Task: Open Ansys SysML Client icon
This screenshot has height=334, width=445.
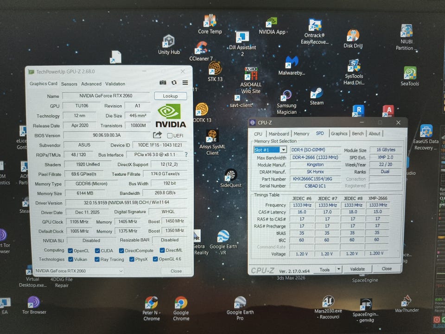Action: (212, 143)
